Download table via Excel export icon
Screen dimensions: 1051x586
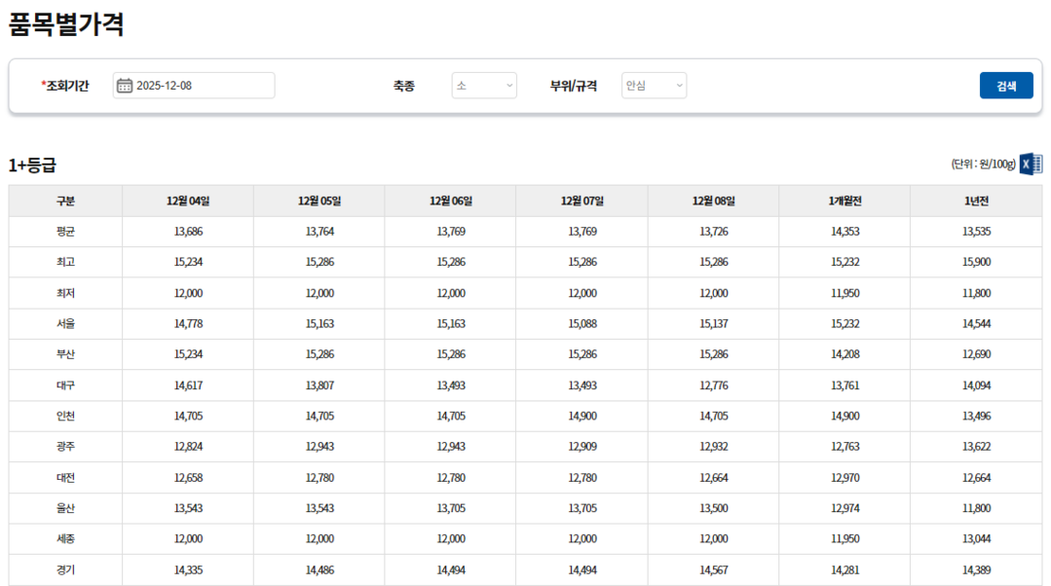point(1031,164)
